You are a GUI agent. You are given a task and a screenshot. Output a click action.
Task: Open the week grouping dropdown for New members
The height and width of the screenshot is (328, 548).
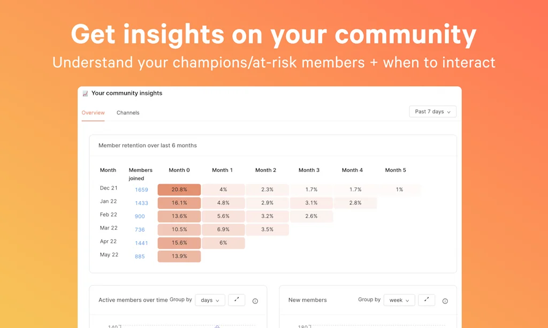pos(399,300)
